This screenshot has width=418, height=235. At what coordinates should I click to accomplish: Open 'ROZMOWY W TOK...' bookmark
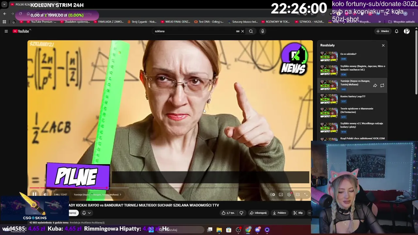tap(275, 22)
